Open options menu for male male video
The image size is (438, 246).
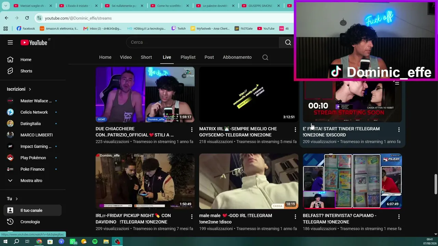click(295, 217)
